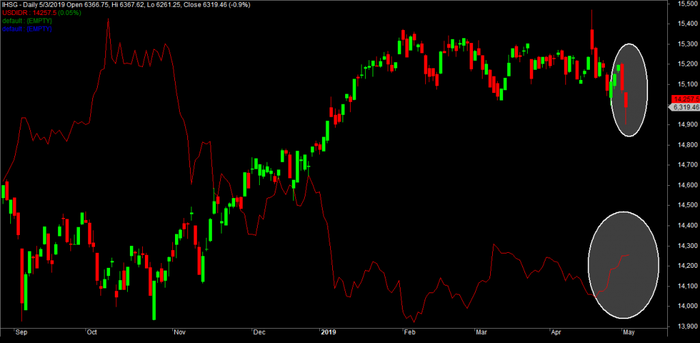Select the Nov marker on time axis

tap(180, 333)
